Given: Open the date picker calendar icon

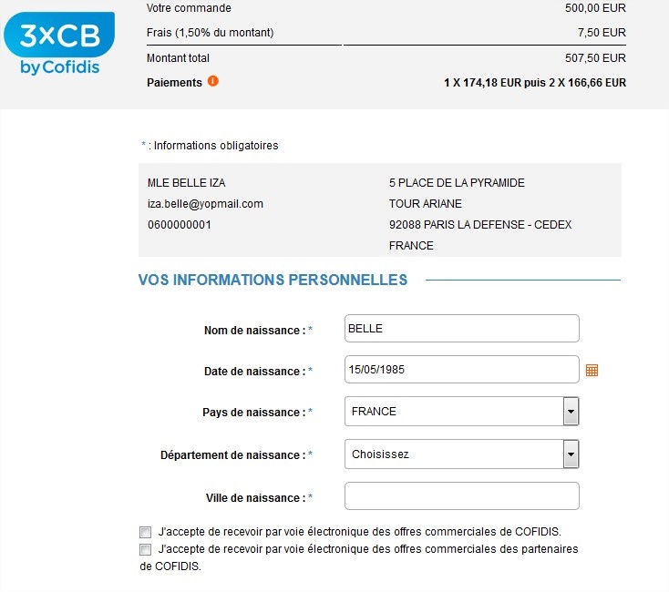Looking at the screenshot, I should (x=592, y=371).
